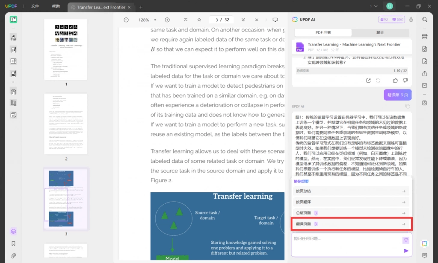438x263 pixels.
Task: Open the bookmark panel icon
Action: (x=13, y=243)
